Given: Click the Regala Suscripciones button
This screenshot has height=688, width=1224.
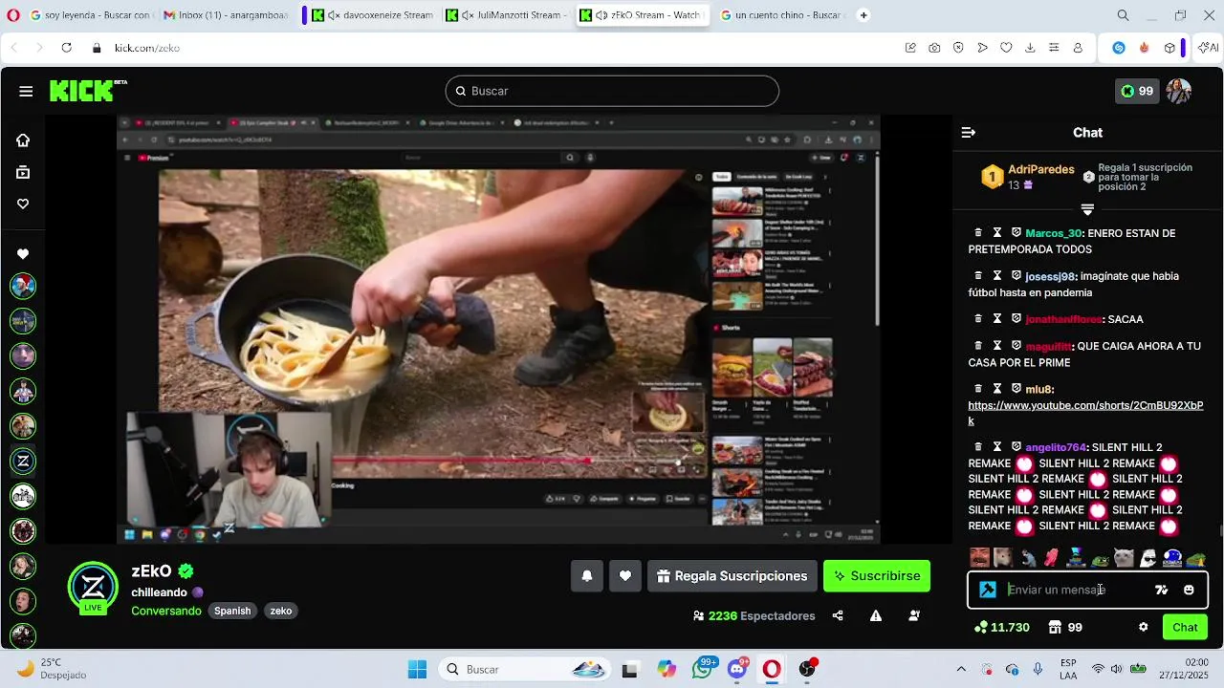Looking at the screenshot, I should coord(732,576).
